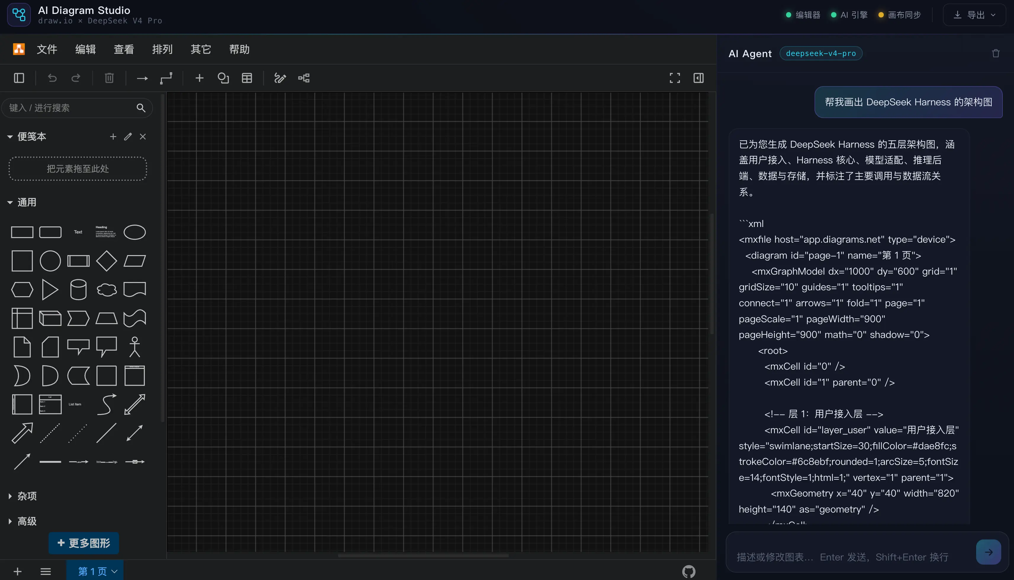This screenshot has width=1014, height=580.
Task: Open the 文件 menu
Action: point(47,49)
